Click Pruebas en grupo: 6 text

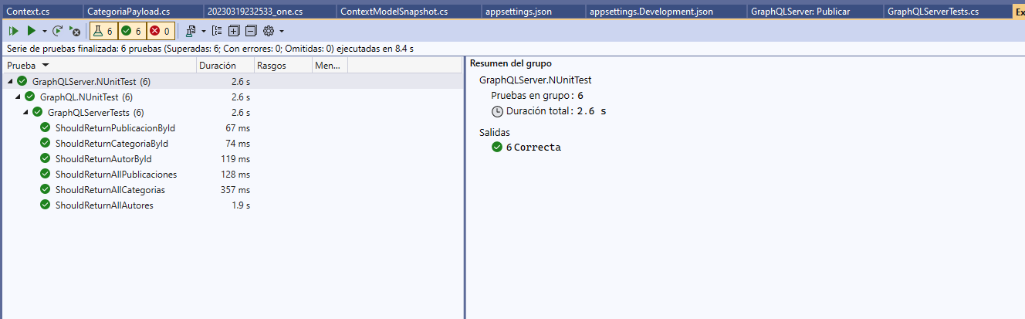coord(537,96)
